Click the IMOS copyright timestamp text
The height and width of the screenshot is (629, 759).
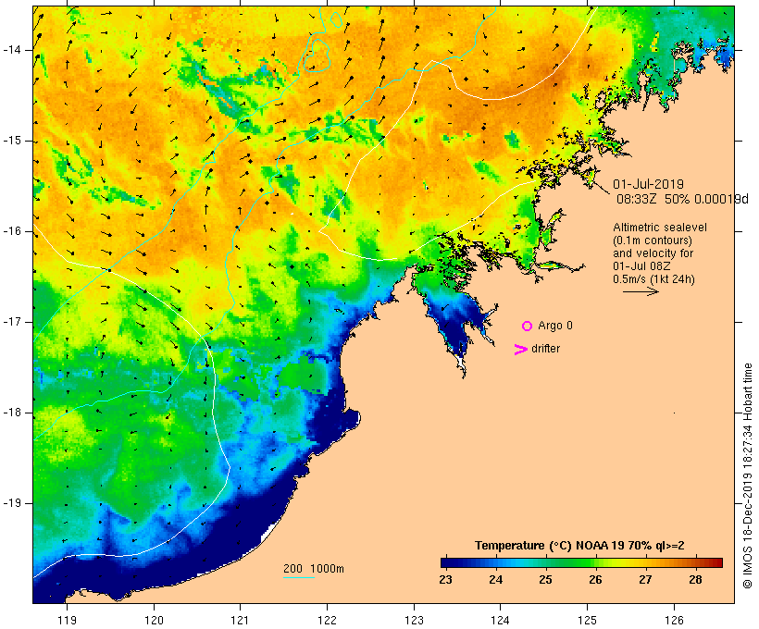click(747, 476)
